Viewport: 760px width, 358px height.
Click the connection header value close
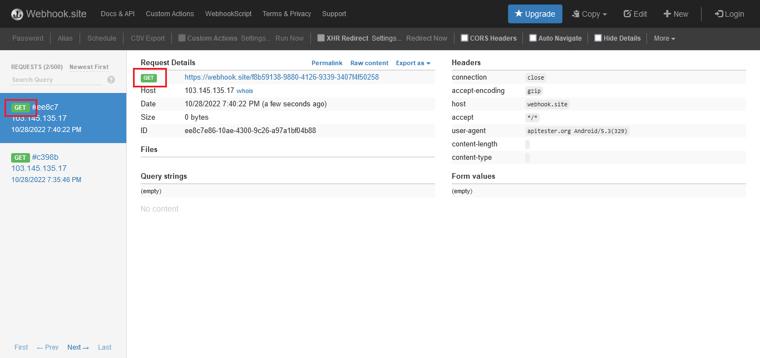click(x=536, y=77)
